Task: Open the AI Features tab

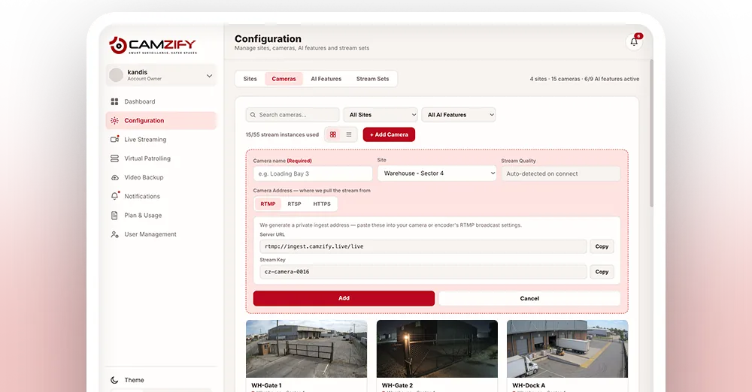Action: [326, 79]
